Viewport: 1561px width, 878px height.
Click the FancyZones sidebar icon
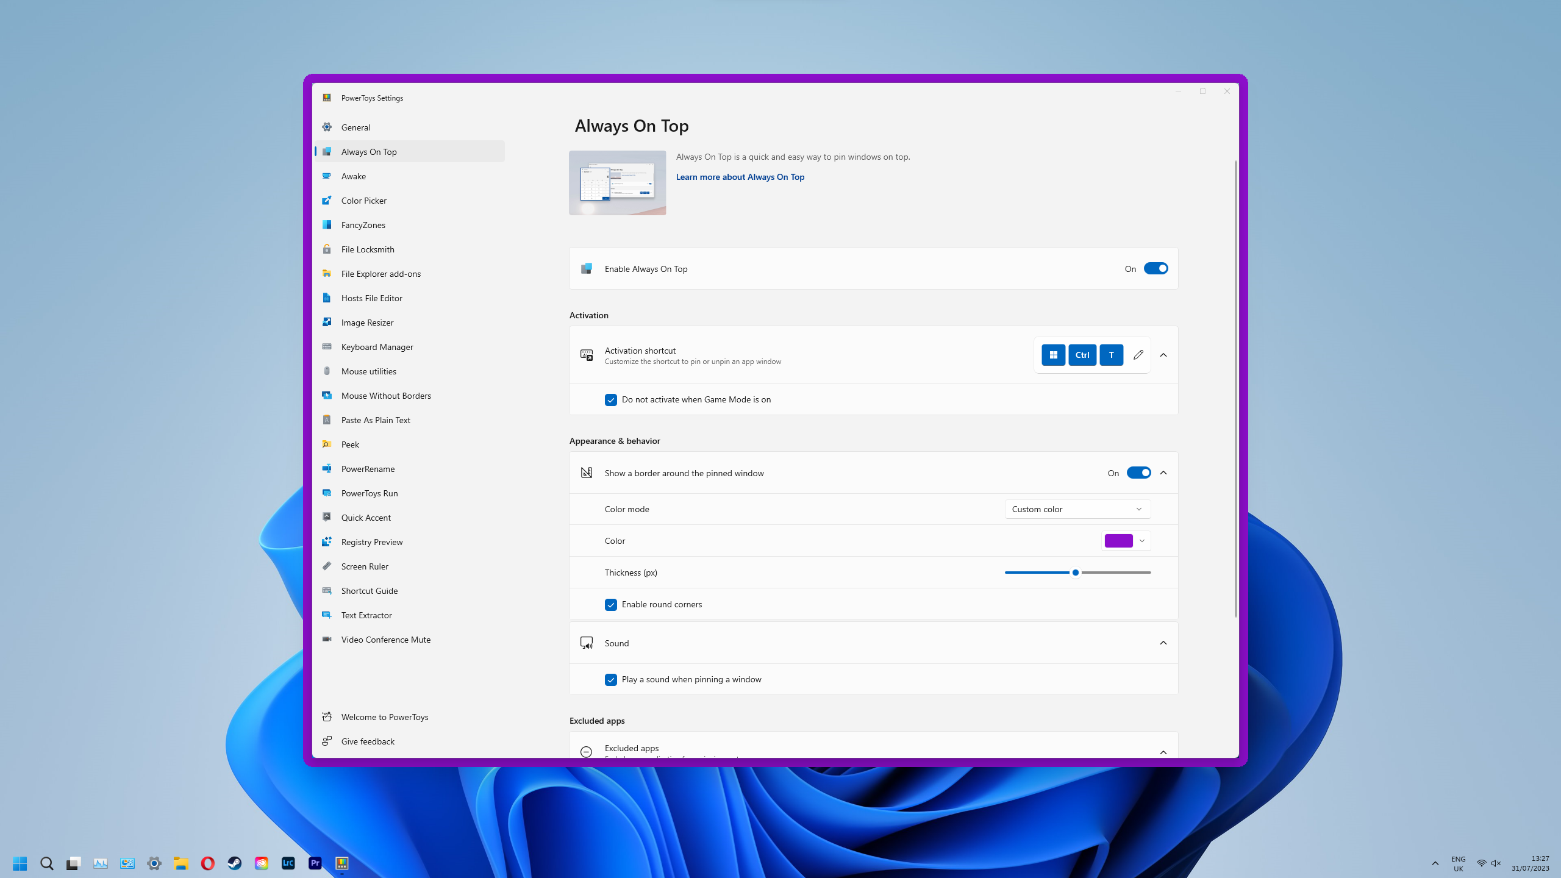(326, 224)
